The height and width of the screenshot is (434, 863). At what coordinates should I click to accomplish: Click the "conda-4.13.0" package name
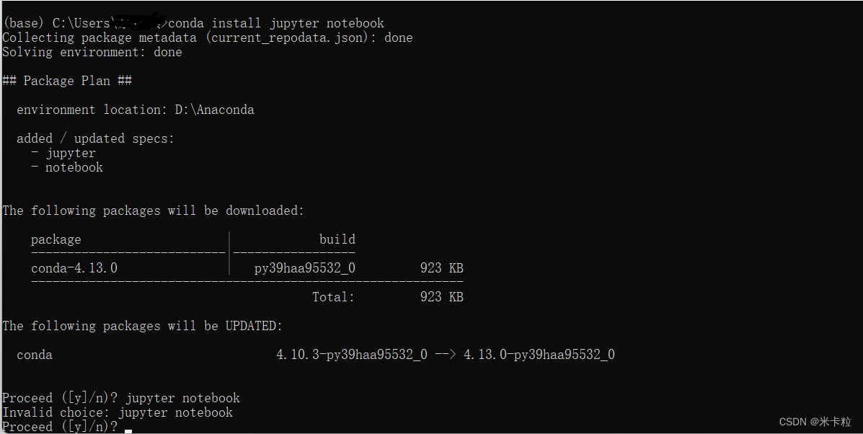pos(74,268)
